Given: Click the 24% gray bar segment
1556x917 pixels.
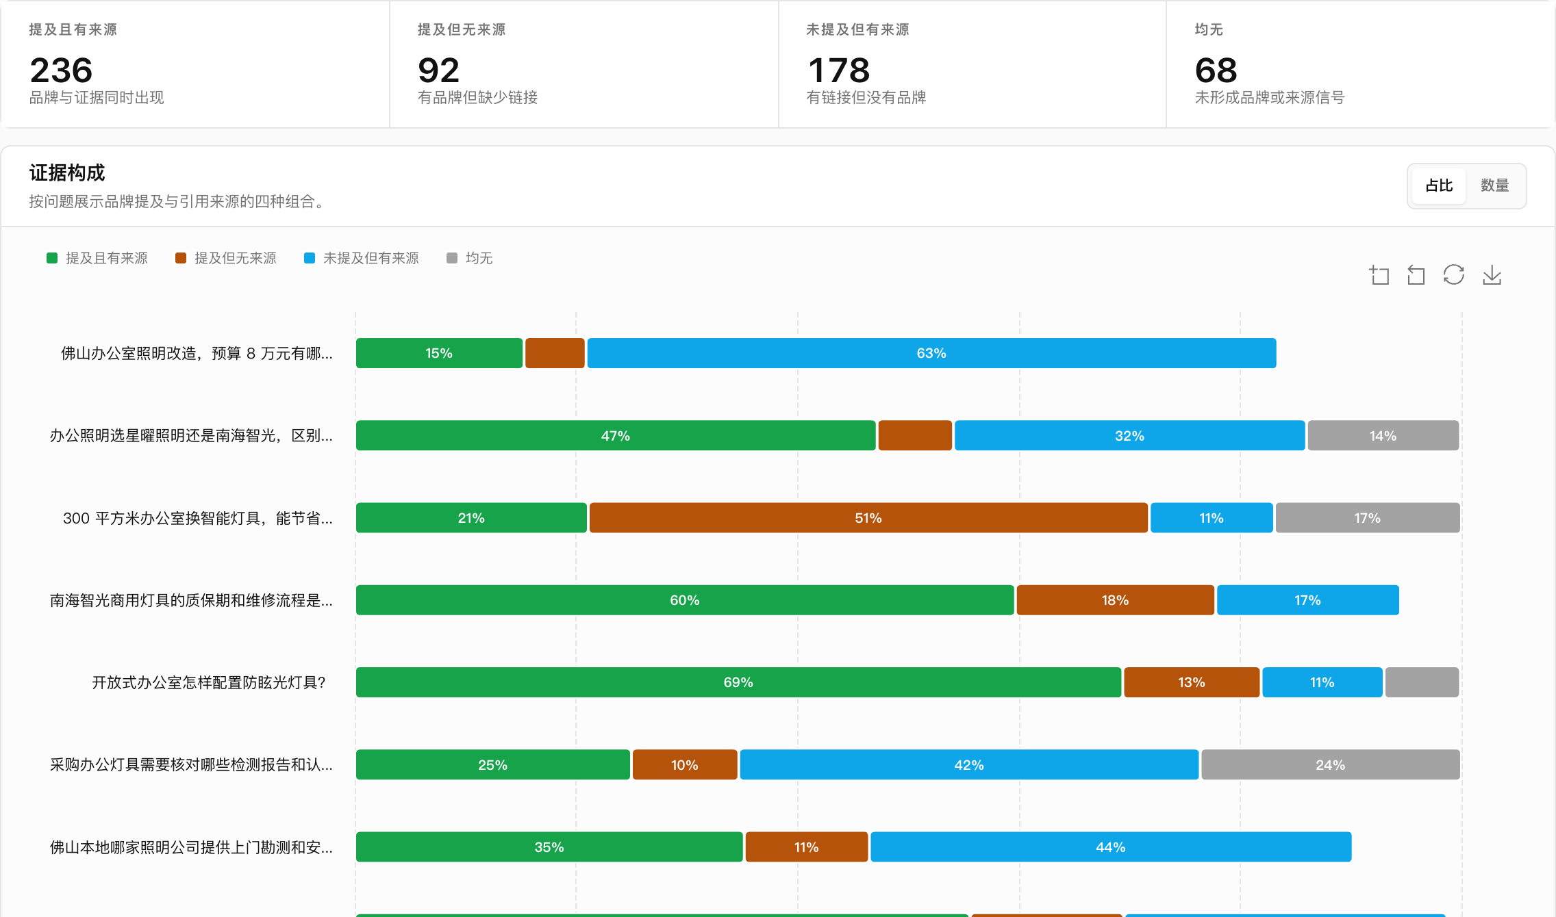Looking at the screenshot, I should 1330,764.
